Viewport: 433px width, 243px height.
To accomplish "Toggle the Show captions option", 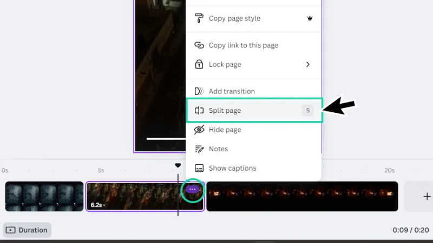I will (233, 168).
